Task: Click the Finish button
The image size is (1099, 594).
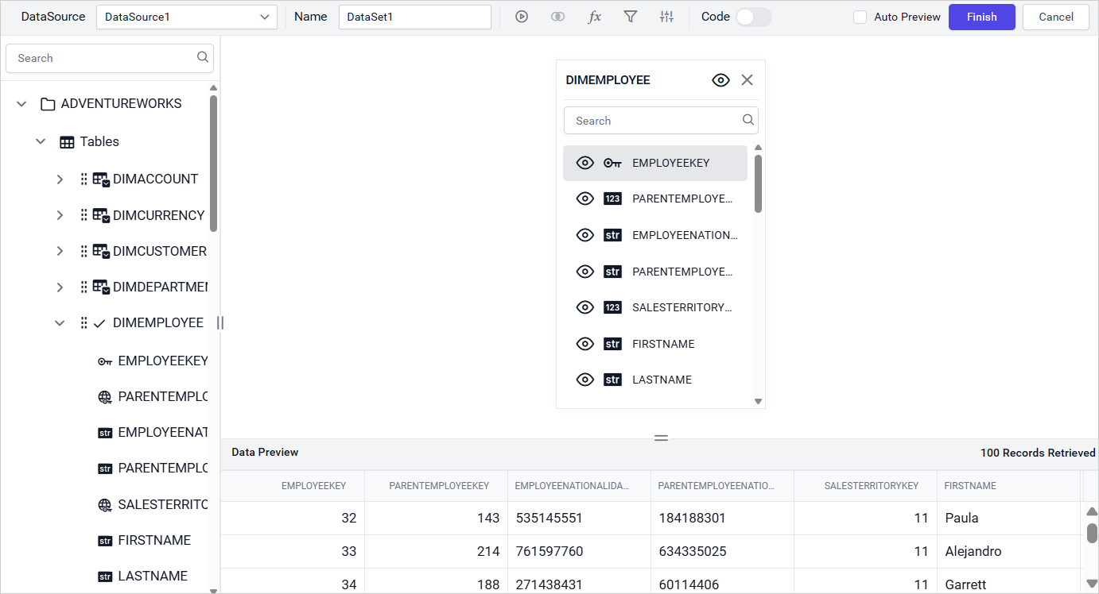Action: point(981,17)
